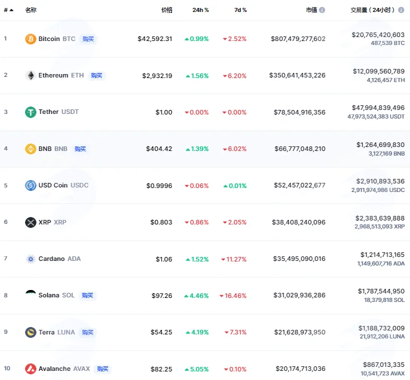Click the Tether green logo
The width and height of the screenshot is (410, 380).
(31, 112)
